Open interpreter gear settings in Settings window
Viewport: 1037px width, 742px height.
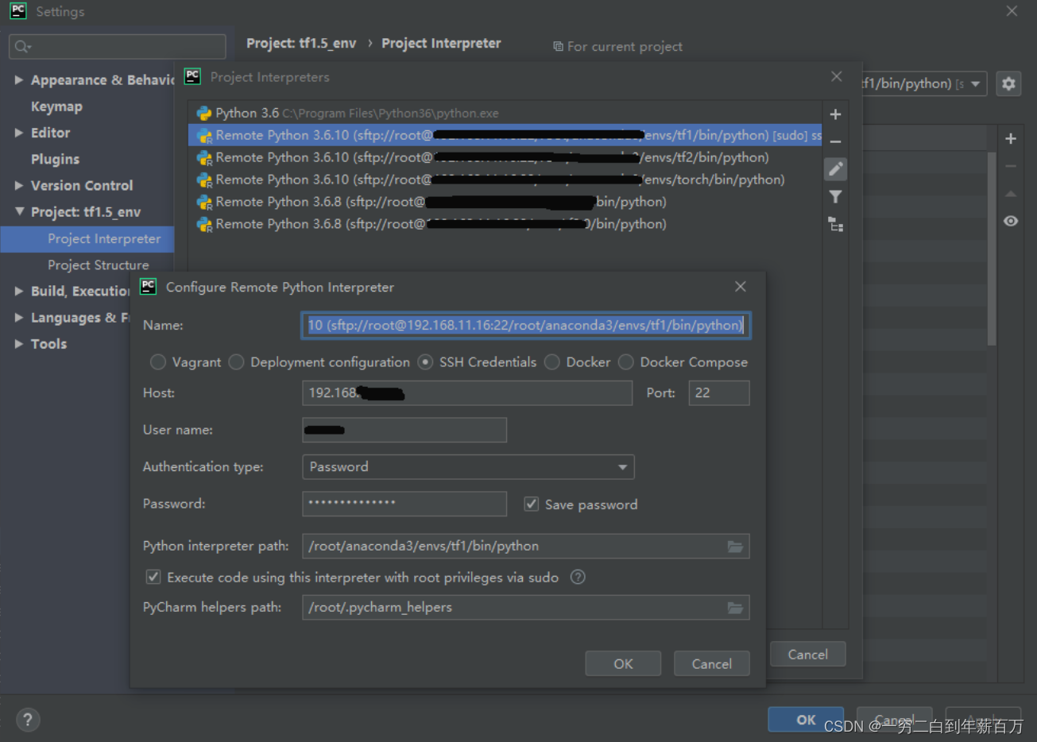(1008, 83)
